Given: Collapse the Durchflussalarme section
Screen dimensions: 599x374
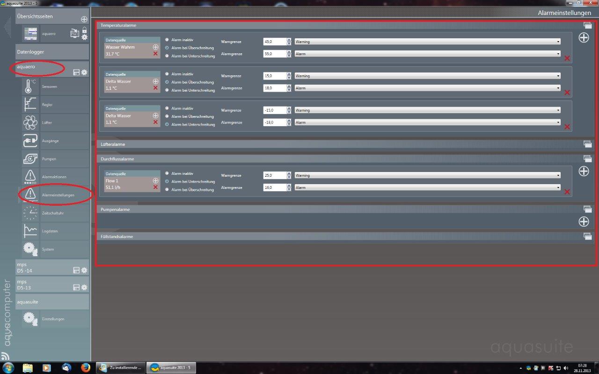Looking at the screenshot, I should (x=587, y=159).
